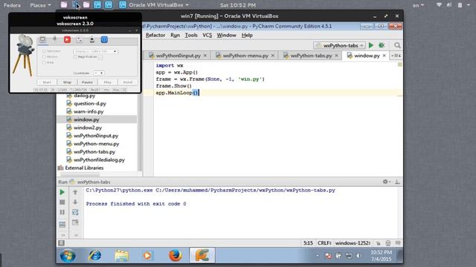Viewport: 476px width, 267px height.
Task: Click Play button in vokoscreen
Action: point(107,82)
